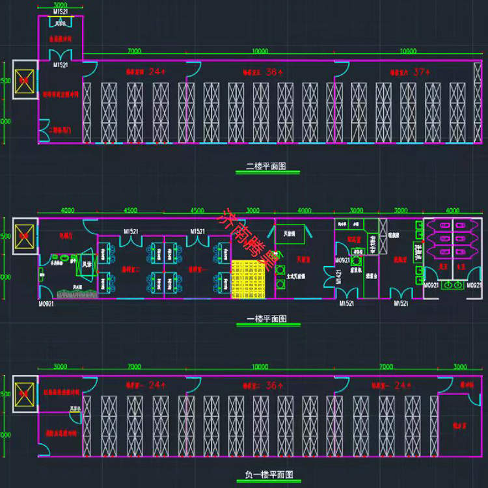Select the M1521 door tag at top
This screenshot has height=488, width=488.
[x=61, y=11]
